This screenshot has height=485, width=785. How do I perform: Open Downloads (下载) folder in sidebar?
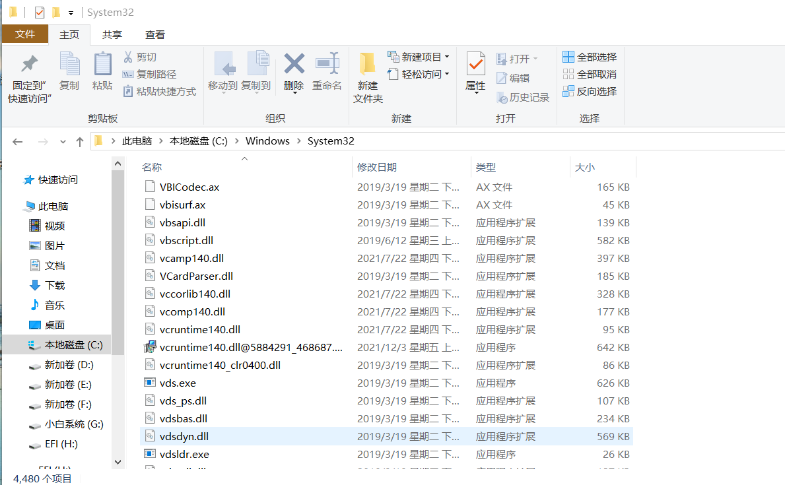click(47, 285)
